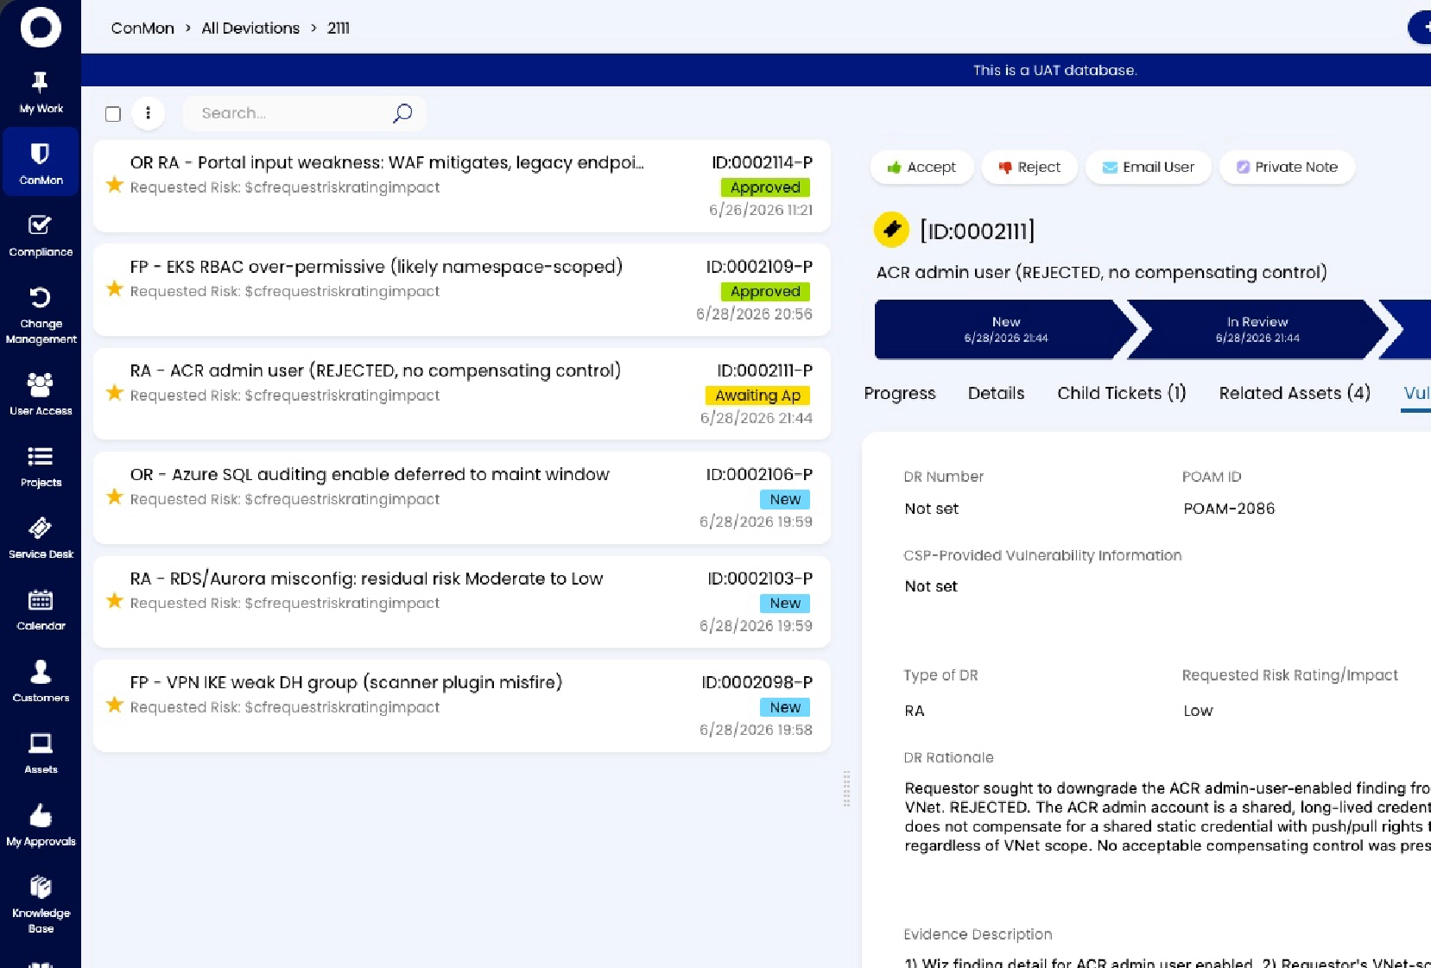The width and height of the screenshot is (1431, 968).
Task: Toggle star on the RDS/Aurora misconfig row
Action: pyautogui.click(x=114, y=600)
